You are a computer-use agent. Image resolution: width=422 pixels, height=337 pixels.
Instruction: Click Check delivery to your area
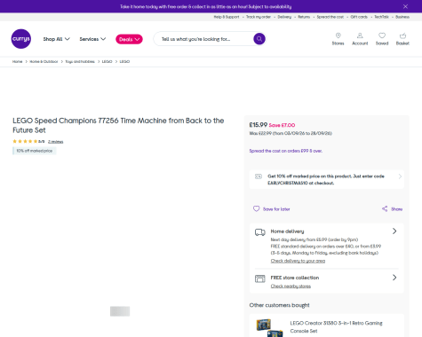tap(298, 261)
